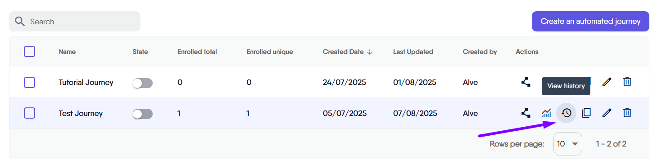
Task: Open flow diagram for Test Journey
Action: [x=526, y=113]
